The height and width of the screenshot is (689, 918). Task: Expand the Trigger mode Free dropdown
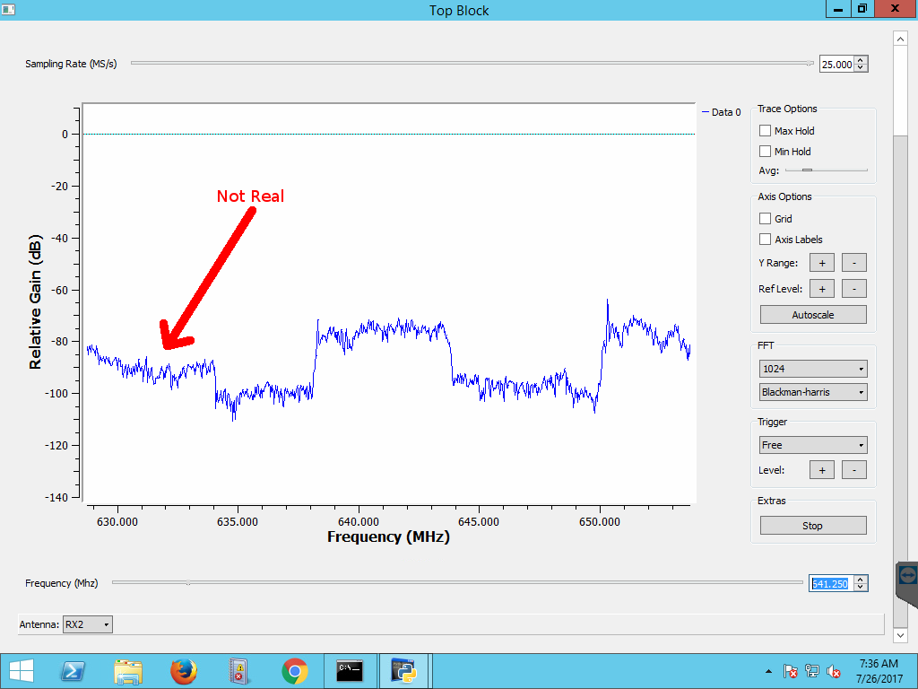[x=812, y=445]
